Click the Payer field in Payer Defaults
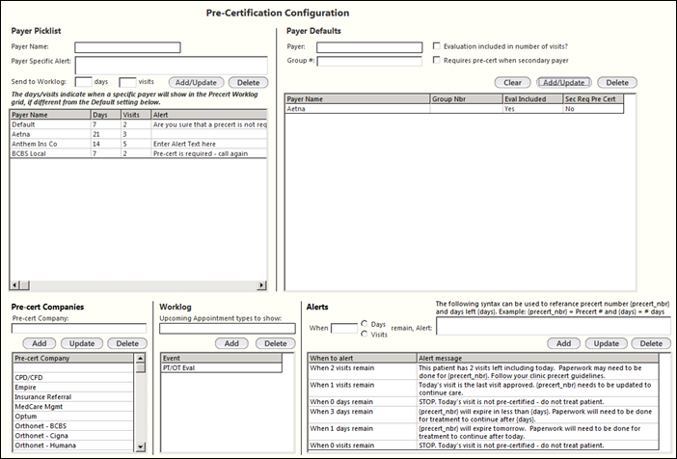This screenshot has width=677, height=459. pos(369,47)
